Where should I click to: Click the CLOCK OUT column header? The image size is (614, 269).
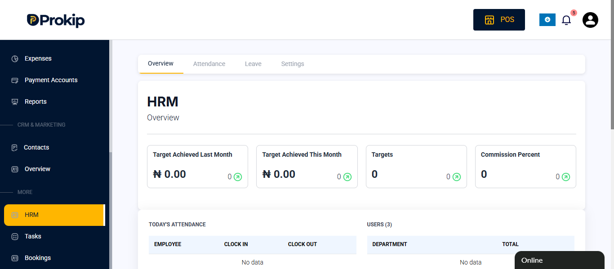303,244
